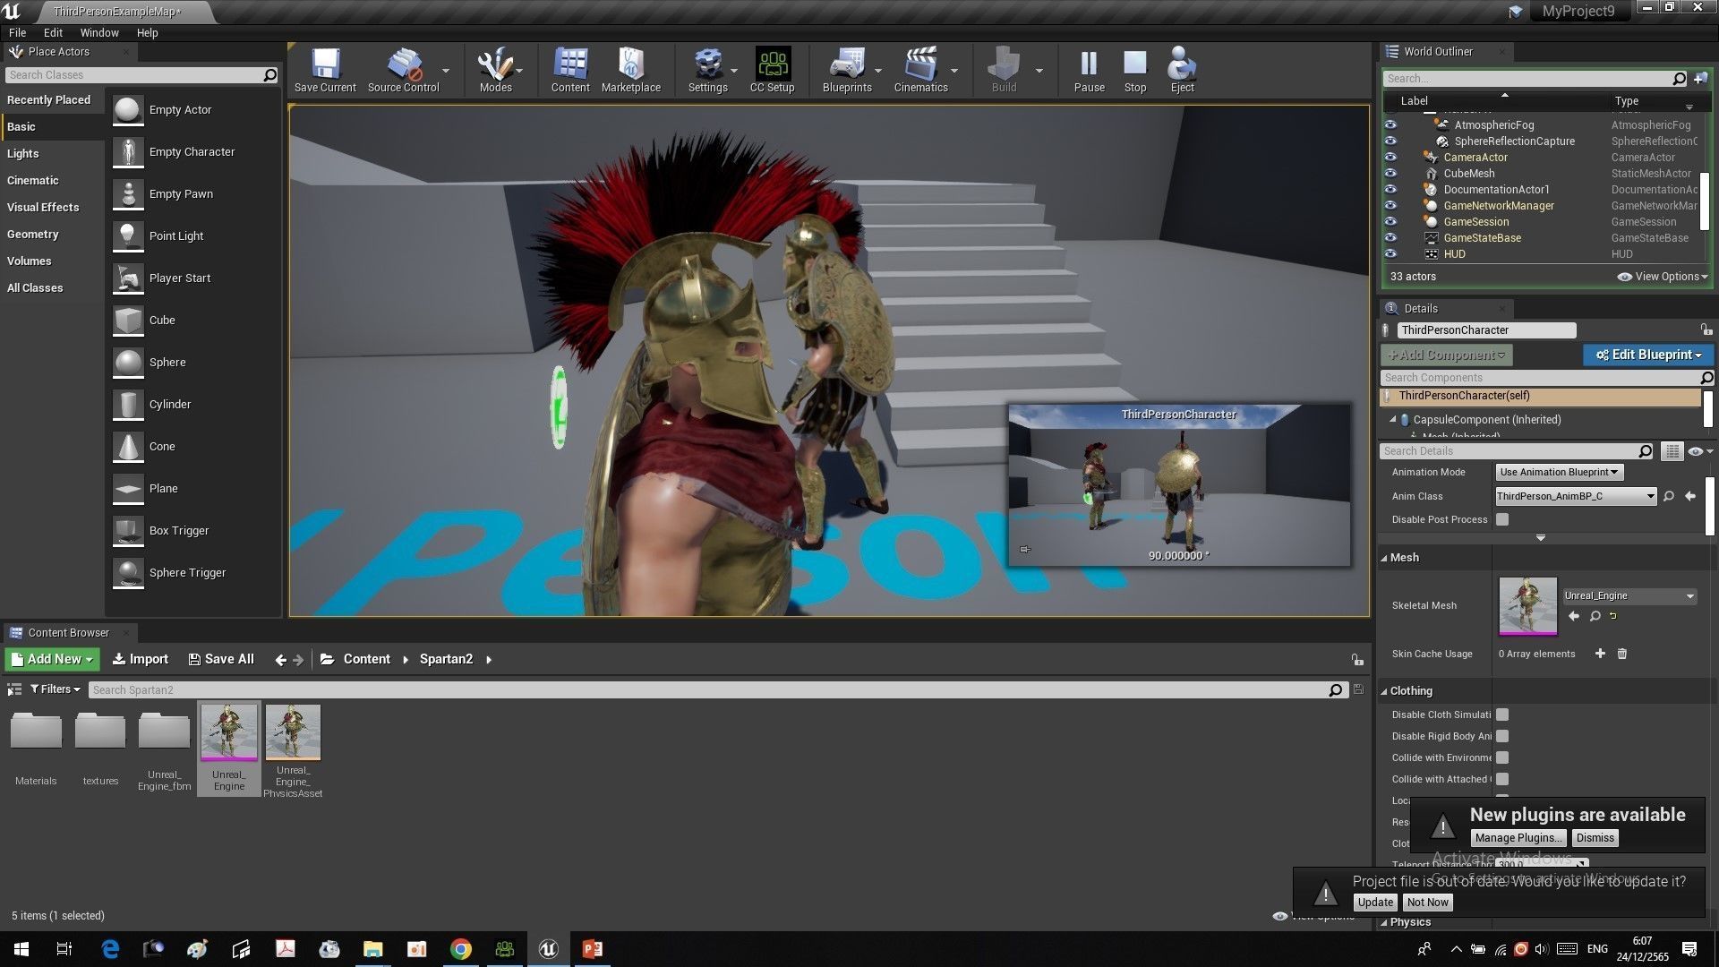Select the Cone shape icon

(x=128, y=447)
